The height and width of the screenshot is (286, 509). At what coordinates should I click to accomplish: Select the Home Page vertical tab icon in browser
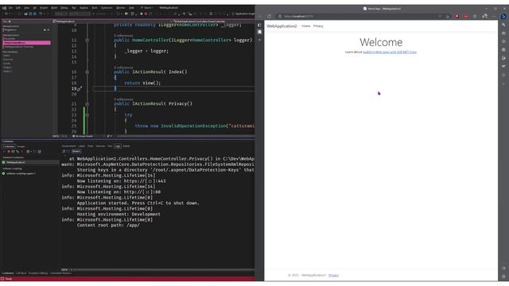point(259,32)
